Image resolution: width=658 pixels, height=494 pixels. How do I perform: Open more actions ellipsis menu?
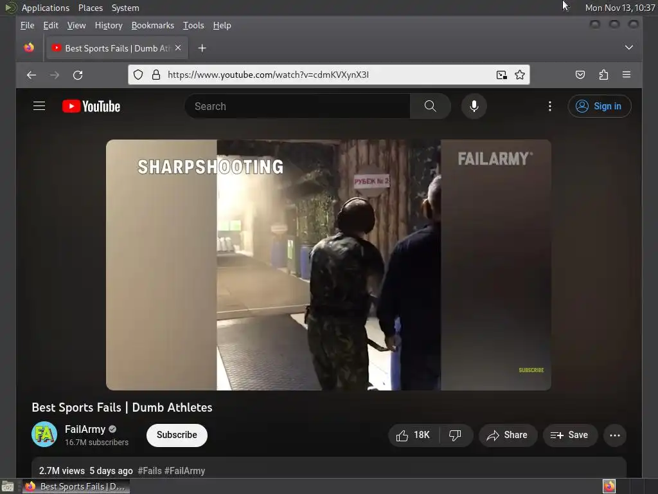pos(615,435)
